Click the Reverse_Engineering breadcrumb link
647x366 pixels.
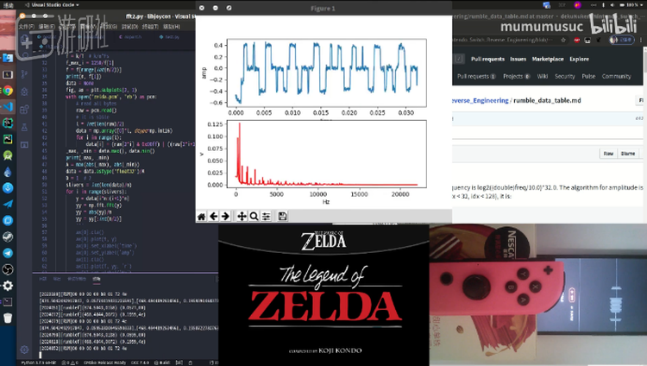click(x=480, y=101)
